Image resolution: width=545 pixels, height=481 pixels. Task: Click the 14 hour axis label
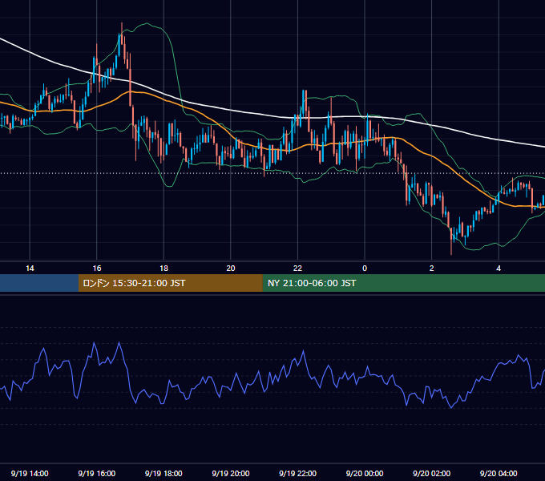(30, 269)
